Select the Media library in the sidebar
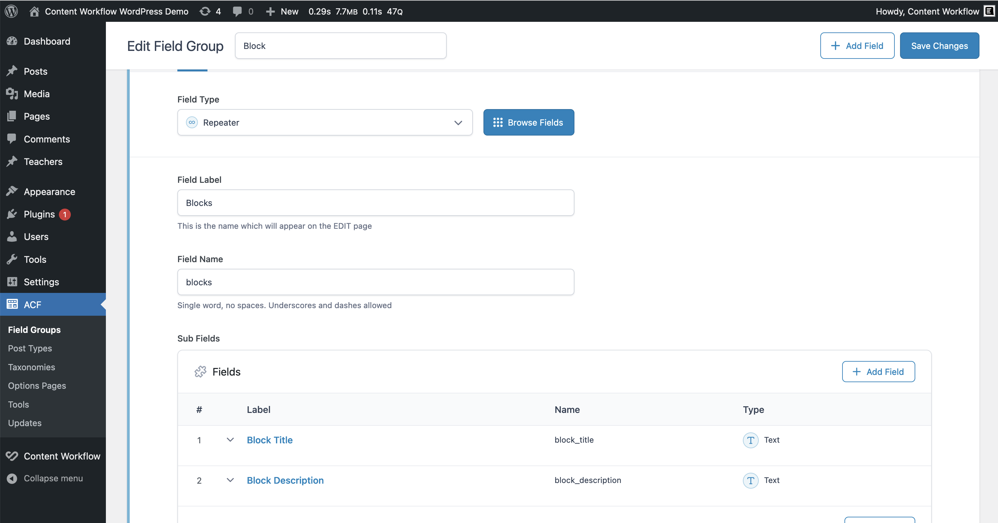Image resolution: width=998 pixels, height=523 pixels. 37,94
